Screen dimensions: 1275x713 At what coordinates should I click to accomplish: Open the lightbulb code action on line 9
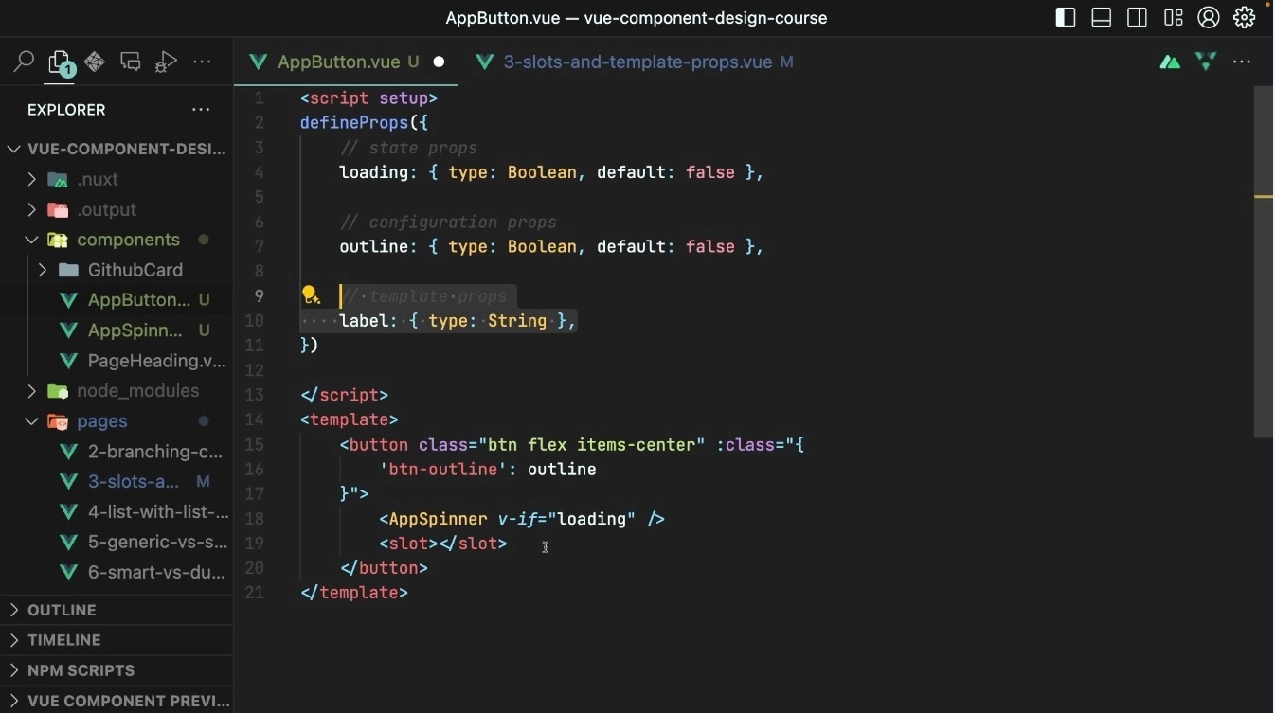tap(311, 295)
